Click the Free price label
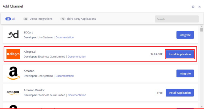This screenshot has height=109, width=204. (160, 93)
